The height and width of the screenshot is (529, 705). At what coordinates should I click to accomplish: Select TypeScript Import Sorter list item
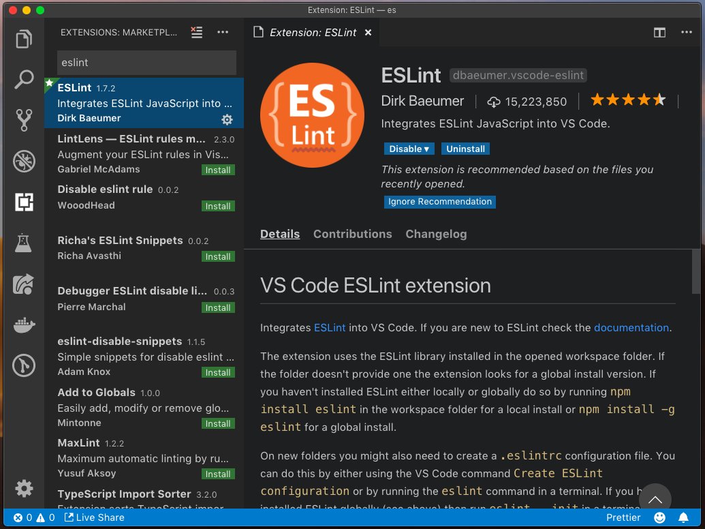[x=144, y=497]
